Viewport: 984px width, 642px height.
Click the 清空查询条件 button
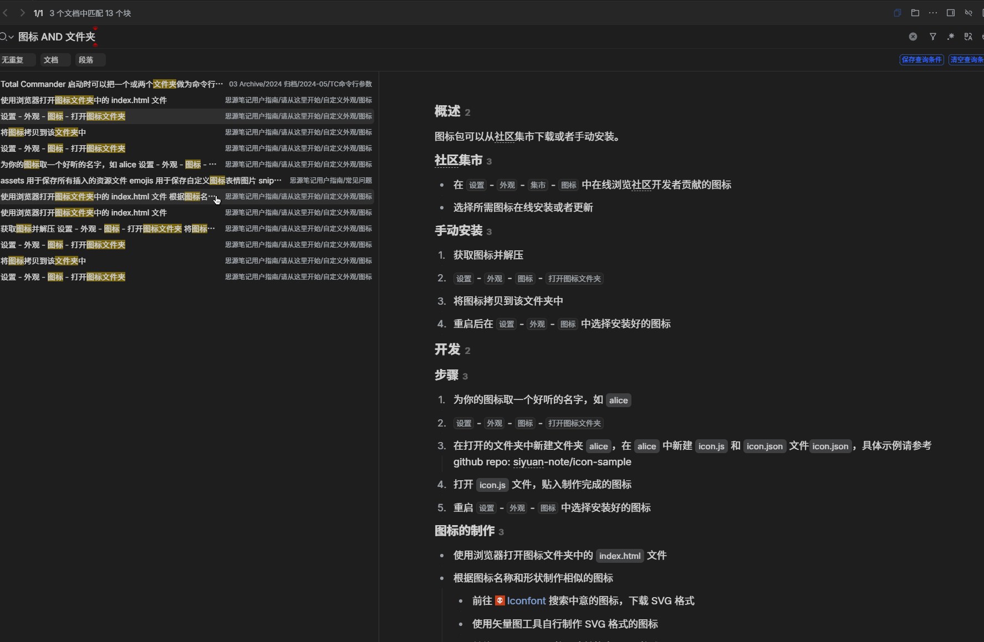(966, 60)
